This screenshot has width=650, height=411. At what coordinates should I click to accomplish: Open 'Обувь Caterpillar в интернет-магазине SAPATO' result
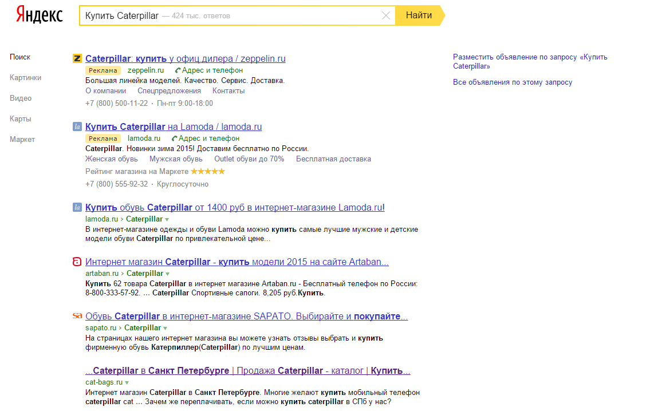pos(246,316)
